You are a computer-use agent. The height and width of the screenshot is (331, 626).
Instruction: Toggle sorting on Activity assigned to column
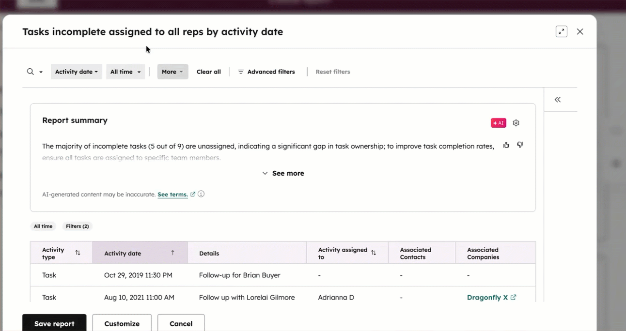click(373, 252)
